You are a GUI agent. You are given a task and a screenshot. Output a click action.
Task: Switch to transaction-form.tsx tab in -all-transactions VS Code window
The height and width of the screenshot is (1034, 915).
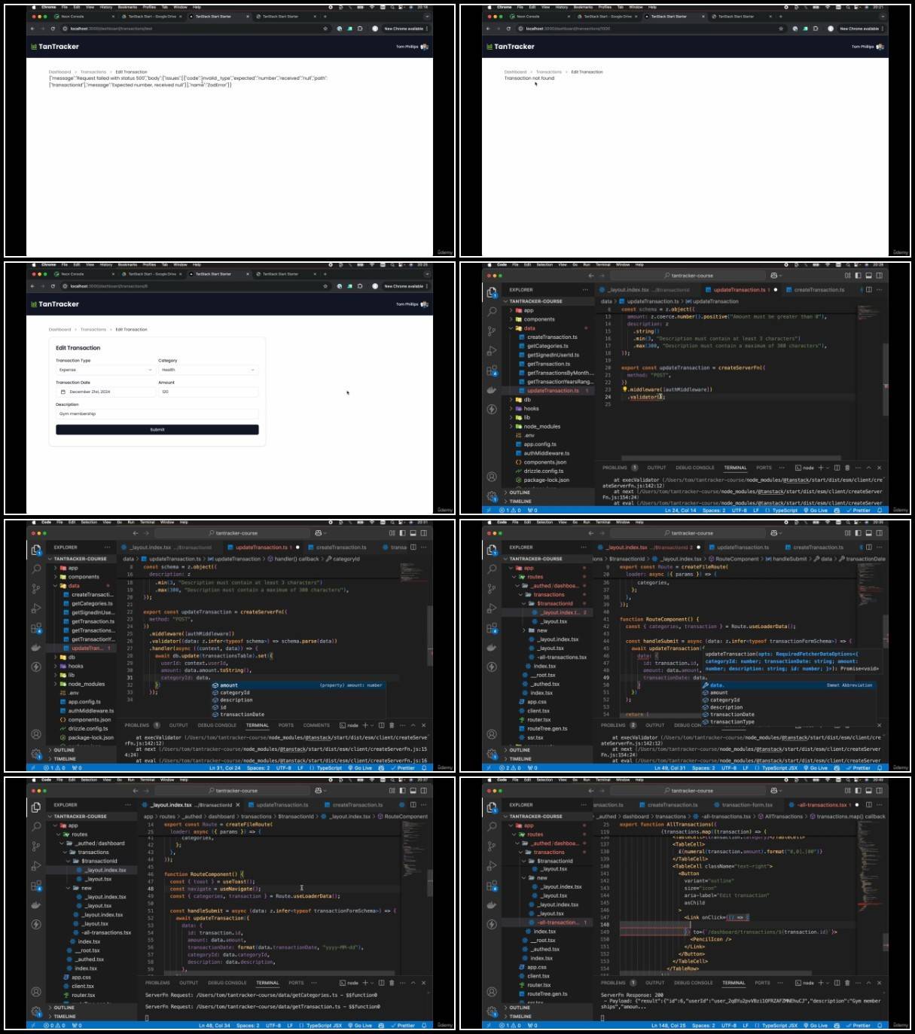[x=747, y=804]
